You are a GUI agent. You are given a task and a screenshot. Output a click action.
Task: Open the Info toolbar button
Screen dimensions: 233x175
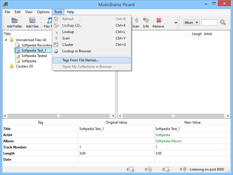coord(146,23)
